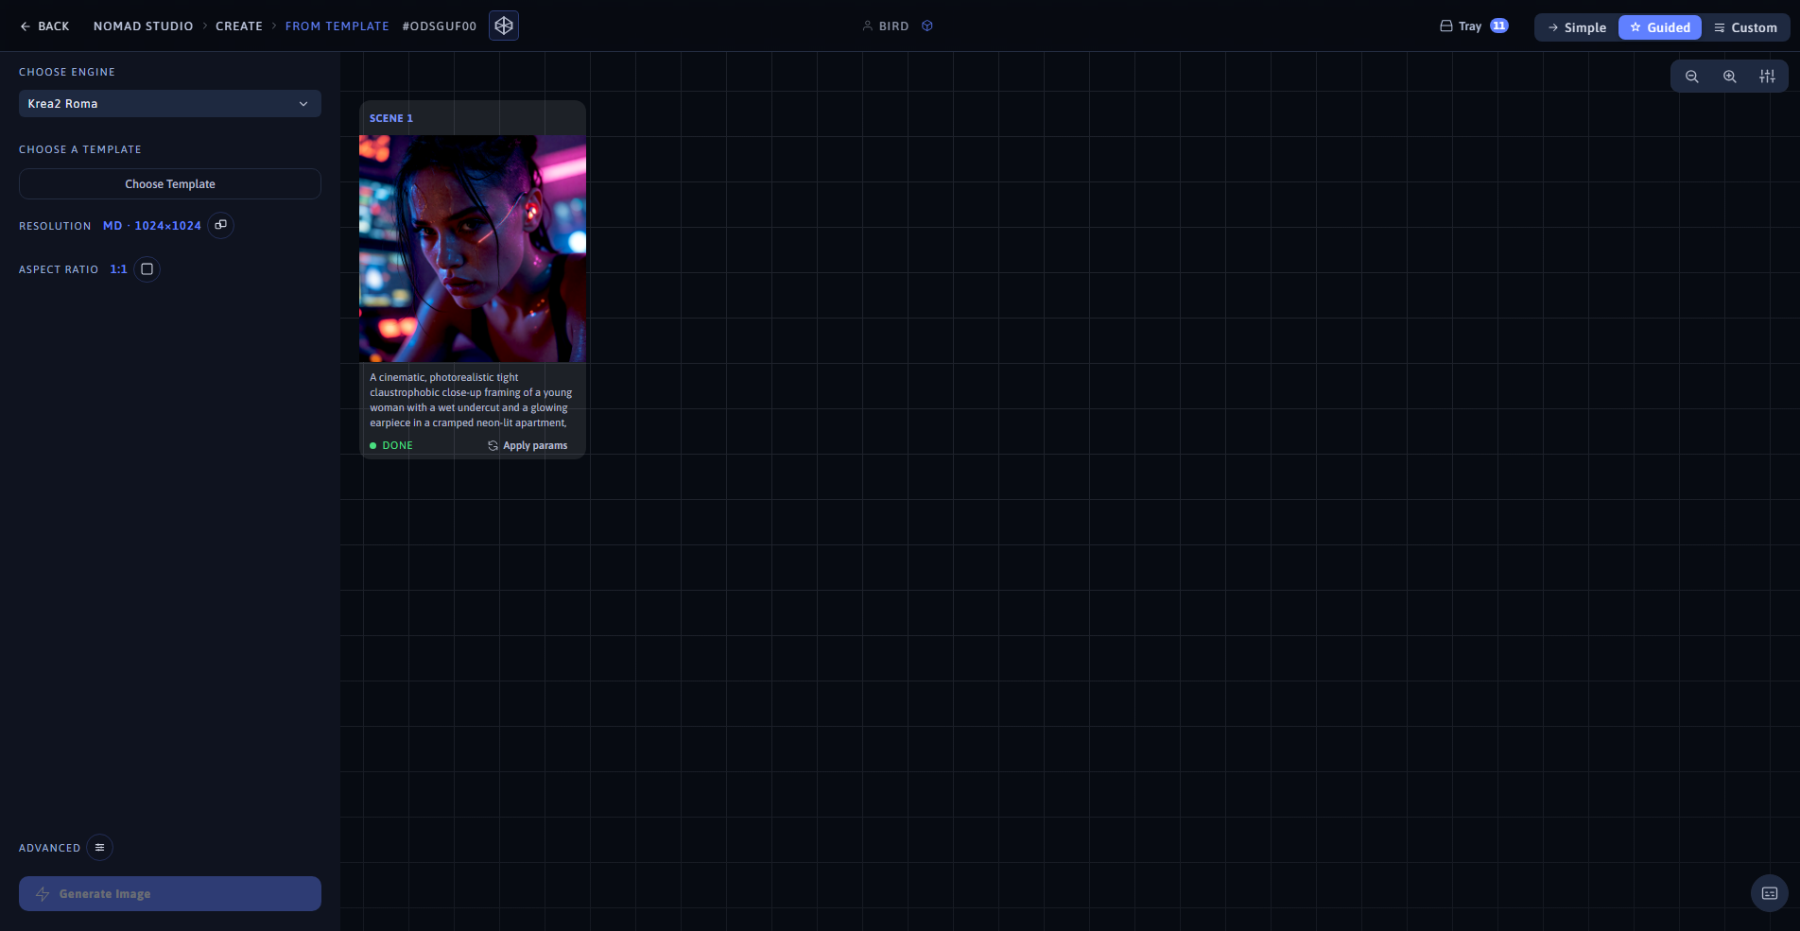Viewport: 1800px width, 931px height.
Task: Click the Choose Template button
Action: coord(170,184)
